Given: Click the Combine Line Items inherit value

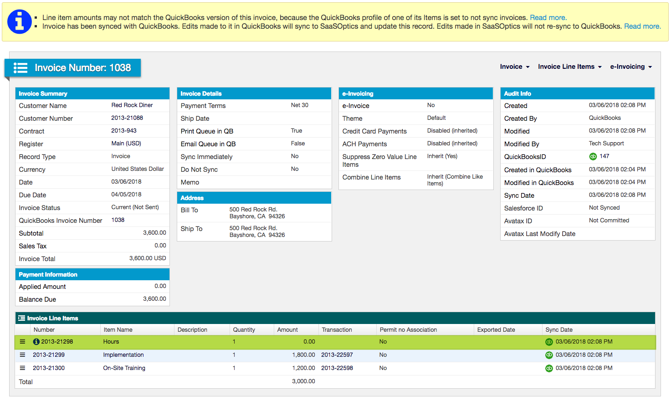Looking at the screenshot, I should tap(455, 180).
